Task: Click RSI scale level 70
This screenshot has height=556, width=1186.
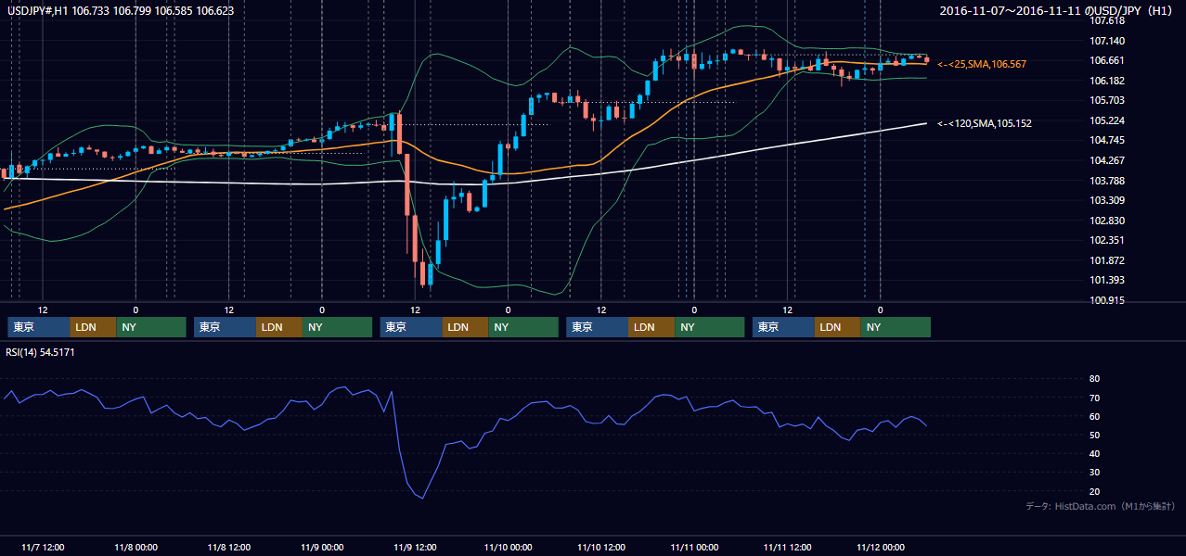Action: click(x=1094, y=398)
